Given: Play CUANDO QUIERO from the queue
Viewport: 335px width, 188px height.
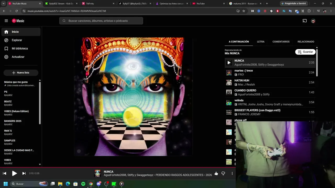Looking at the screenshot, I should click(x=270, y=92).
